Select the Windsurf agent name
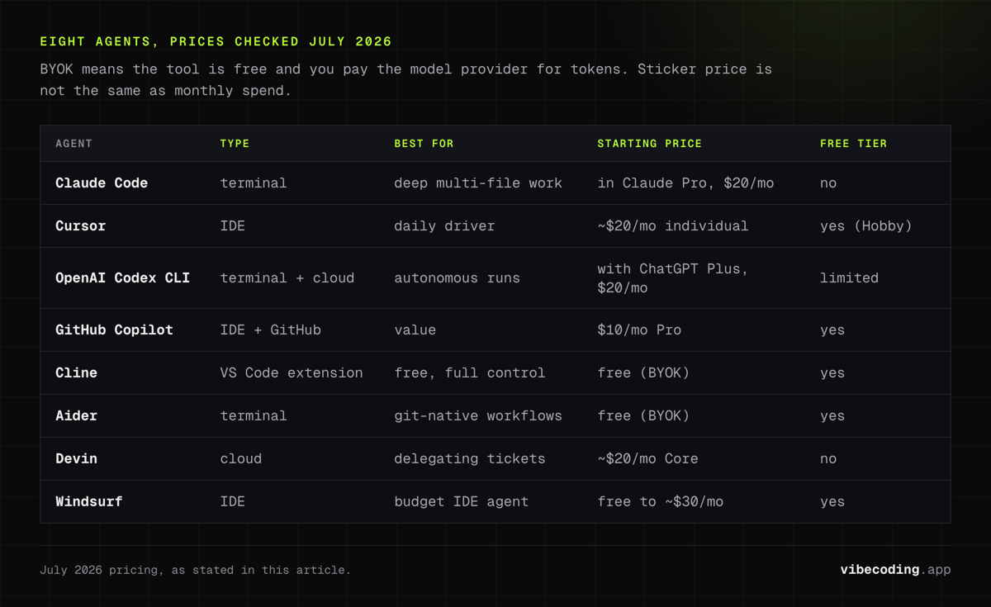This screenshot has width=991, height=607. (88, 502)
